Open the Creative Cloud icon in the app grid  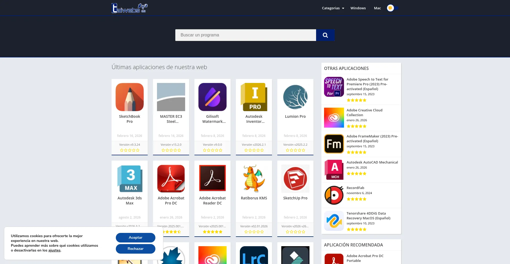[212, 255]
